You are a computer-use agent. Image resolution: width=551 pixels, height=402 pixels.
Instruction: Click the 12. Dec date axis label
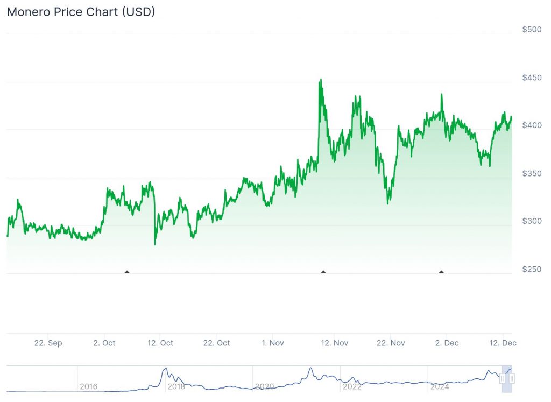[503, 343]
